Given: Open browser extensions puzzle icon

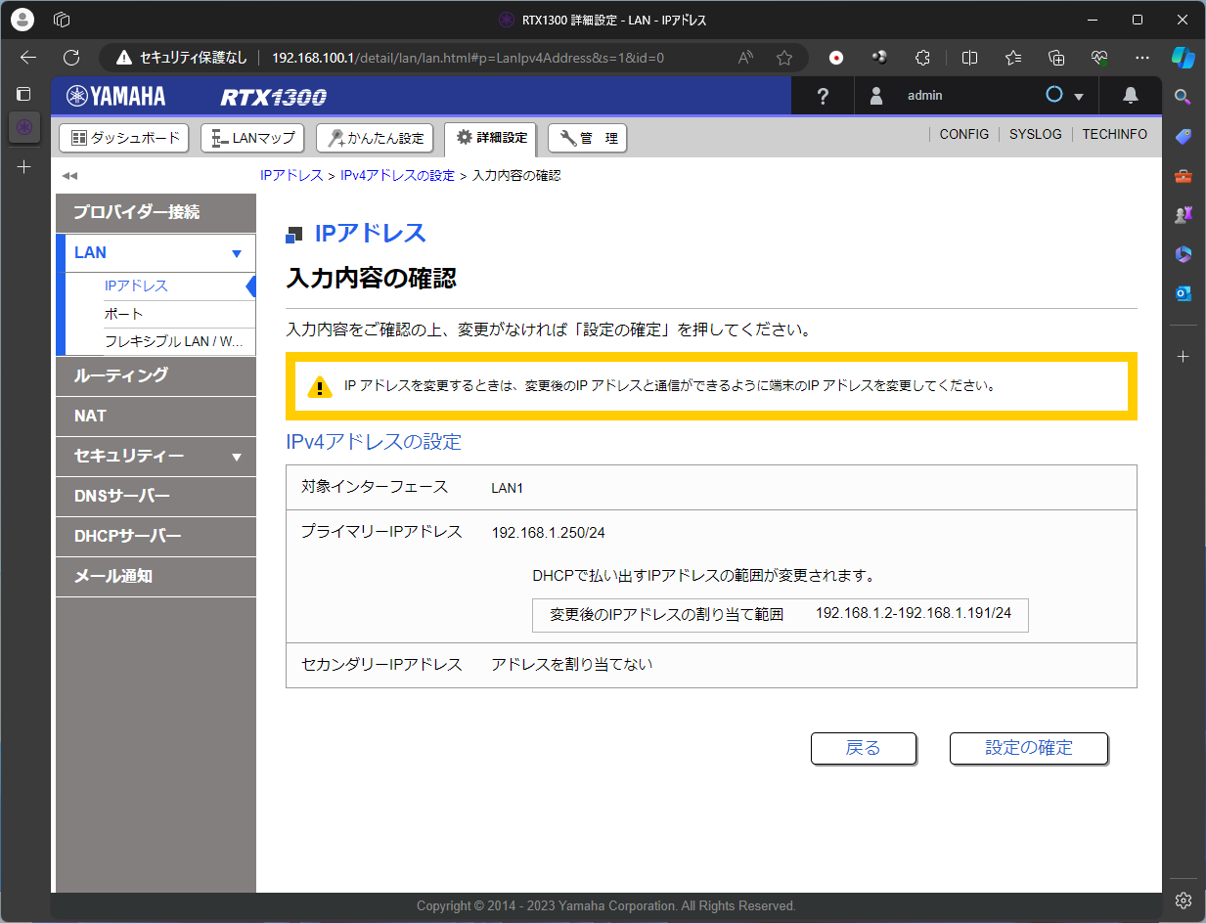Looking at the screenshot, I should coord(921,58).
